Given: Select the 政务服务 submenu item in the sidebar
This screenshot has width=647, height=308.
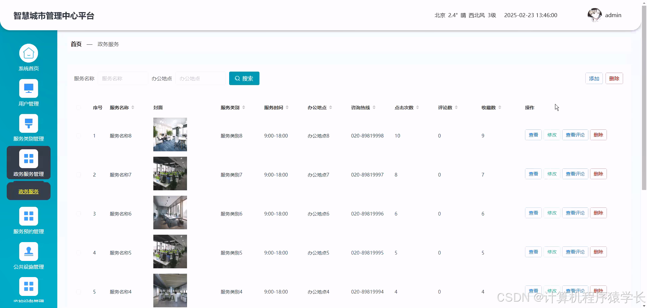Looking at the screenshot, I should [x=29, y=191].
